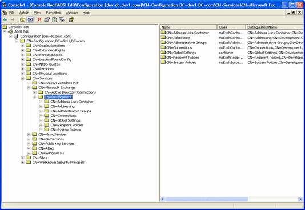This screenshot has width=305, height=210.
Task: Expand CN=DisplaySpecifiers node
Action: click(23, 46)
